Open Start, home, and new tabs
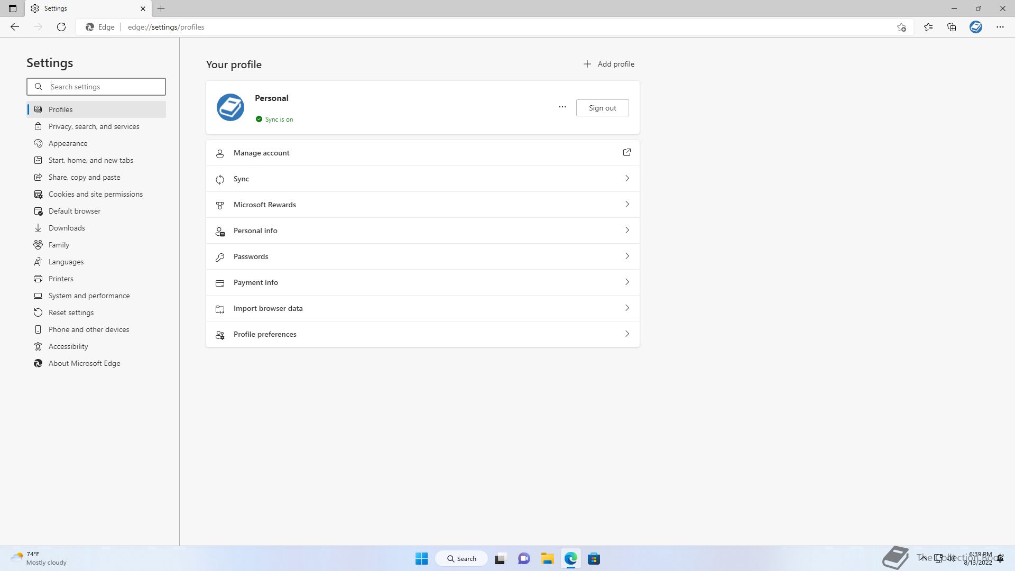This screenshot has width=1015, height=571. click(x=96, y=160)
